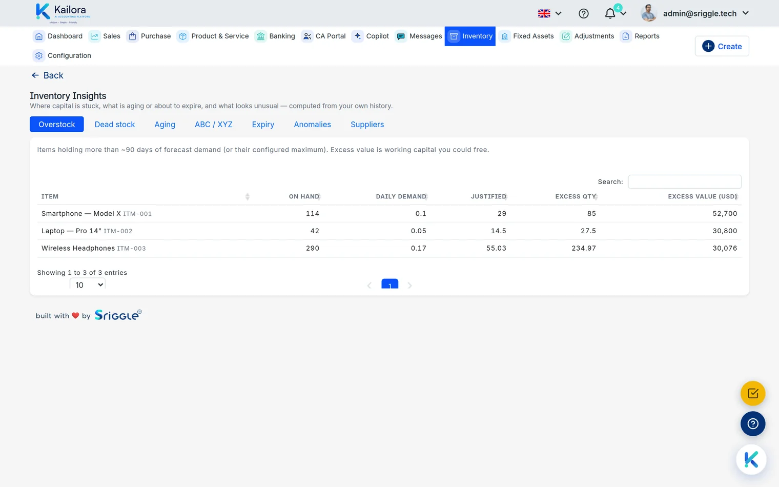Click the admin user avatar

(649, 13)
